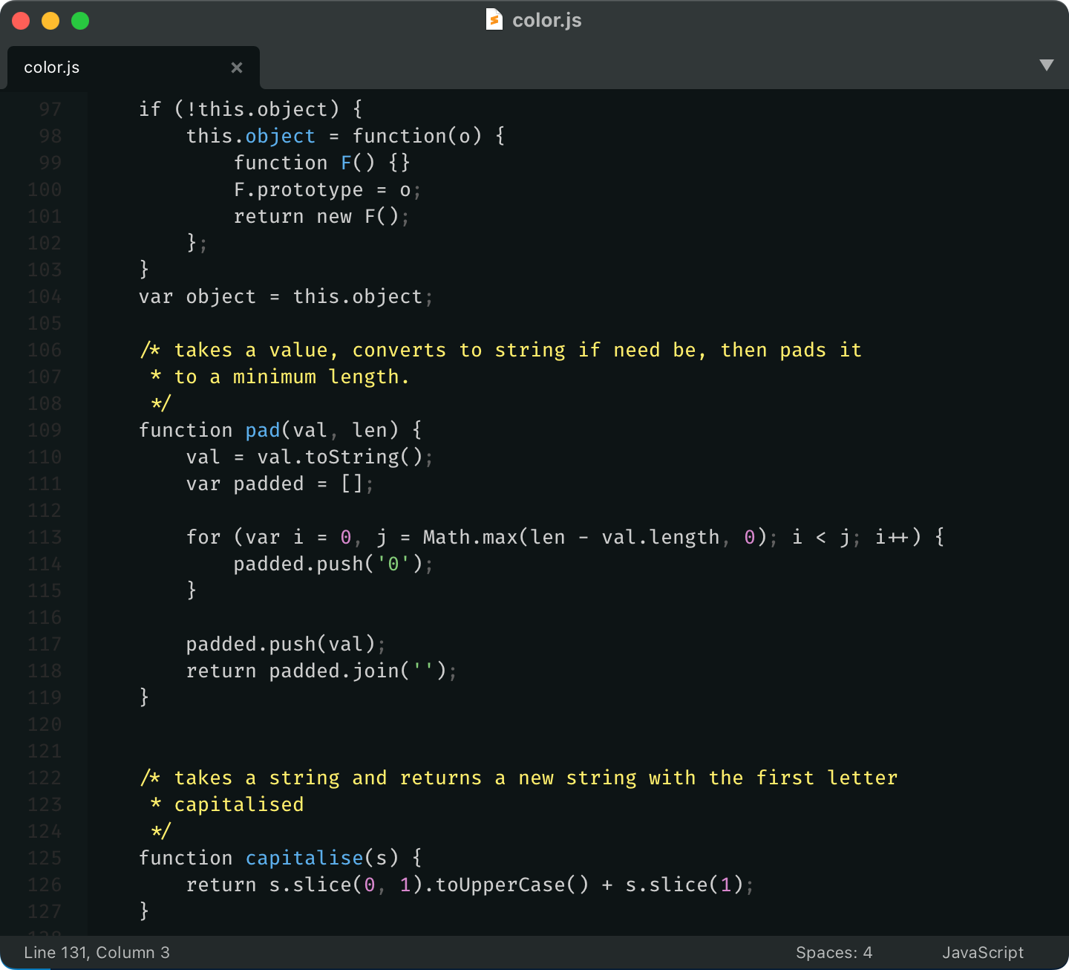This screenshot has width=1069, height=970.
Task: Select the color.js tab
Action: 52,68
